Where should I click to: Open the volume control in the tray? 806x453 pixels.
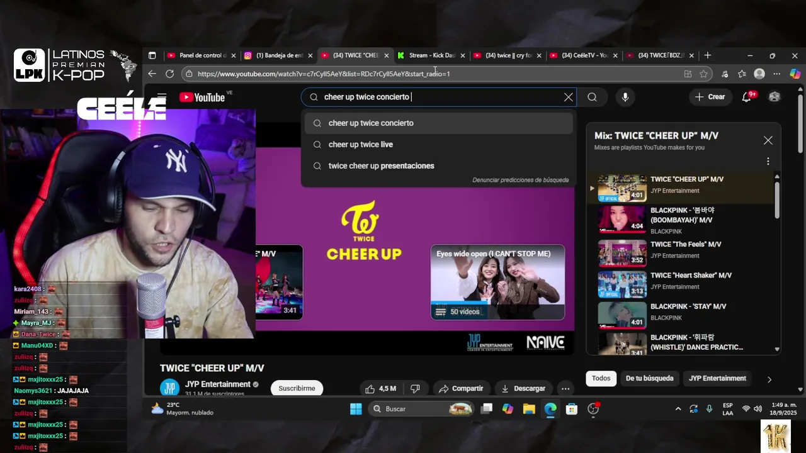[758, 409]
